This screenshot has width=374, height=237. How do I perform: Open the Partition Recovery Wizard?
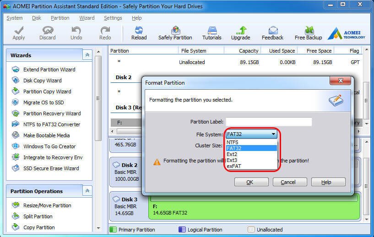[52, 113]
